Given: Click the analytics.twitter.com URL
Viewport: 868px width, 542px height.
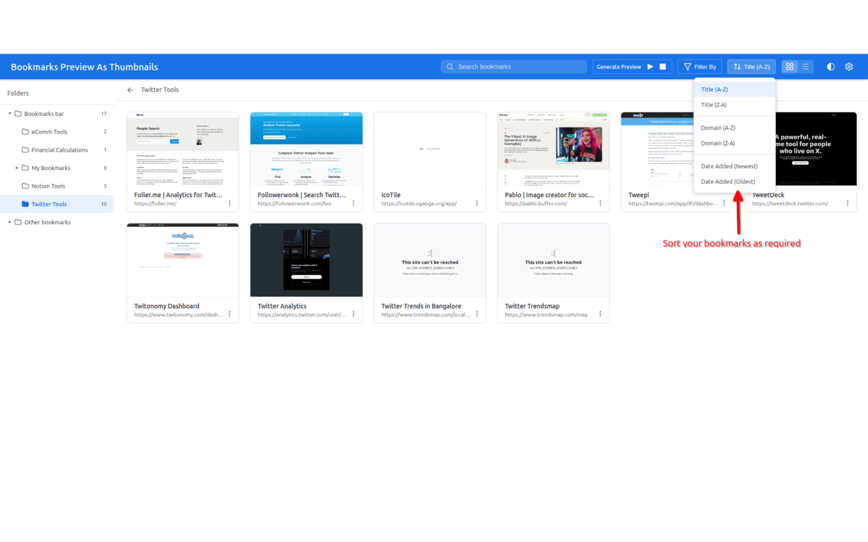Looking at the screenshot, I should pyautogui.click(x=302, y=314).
